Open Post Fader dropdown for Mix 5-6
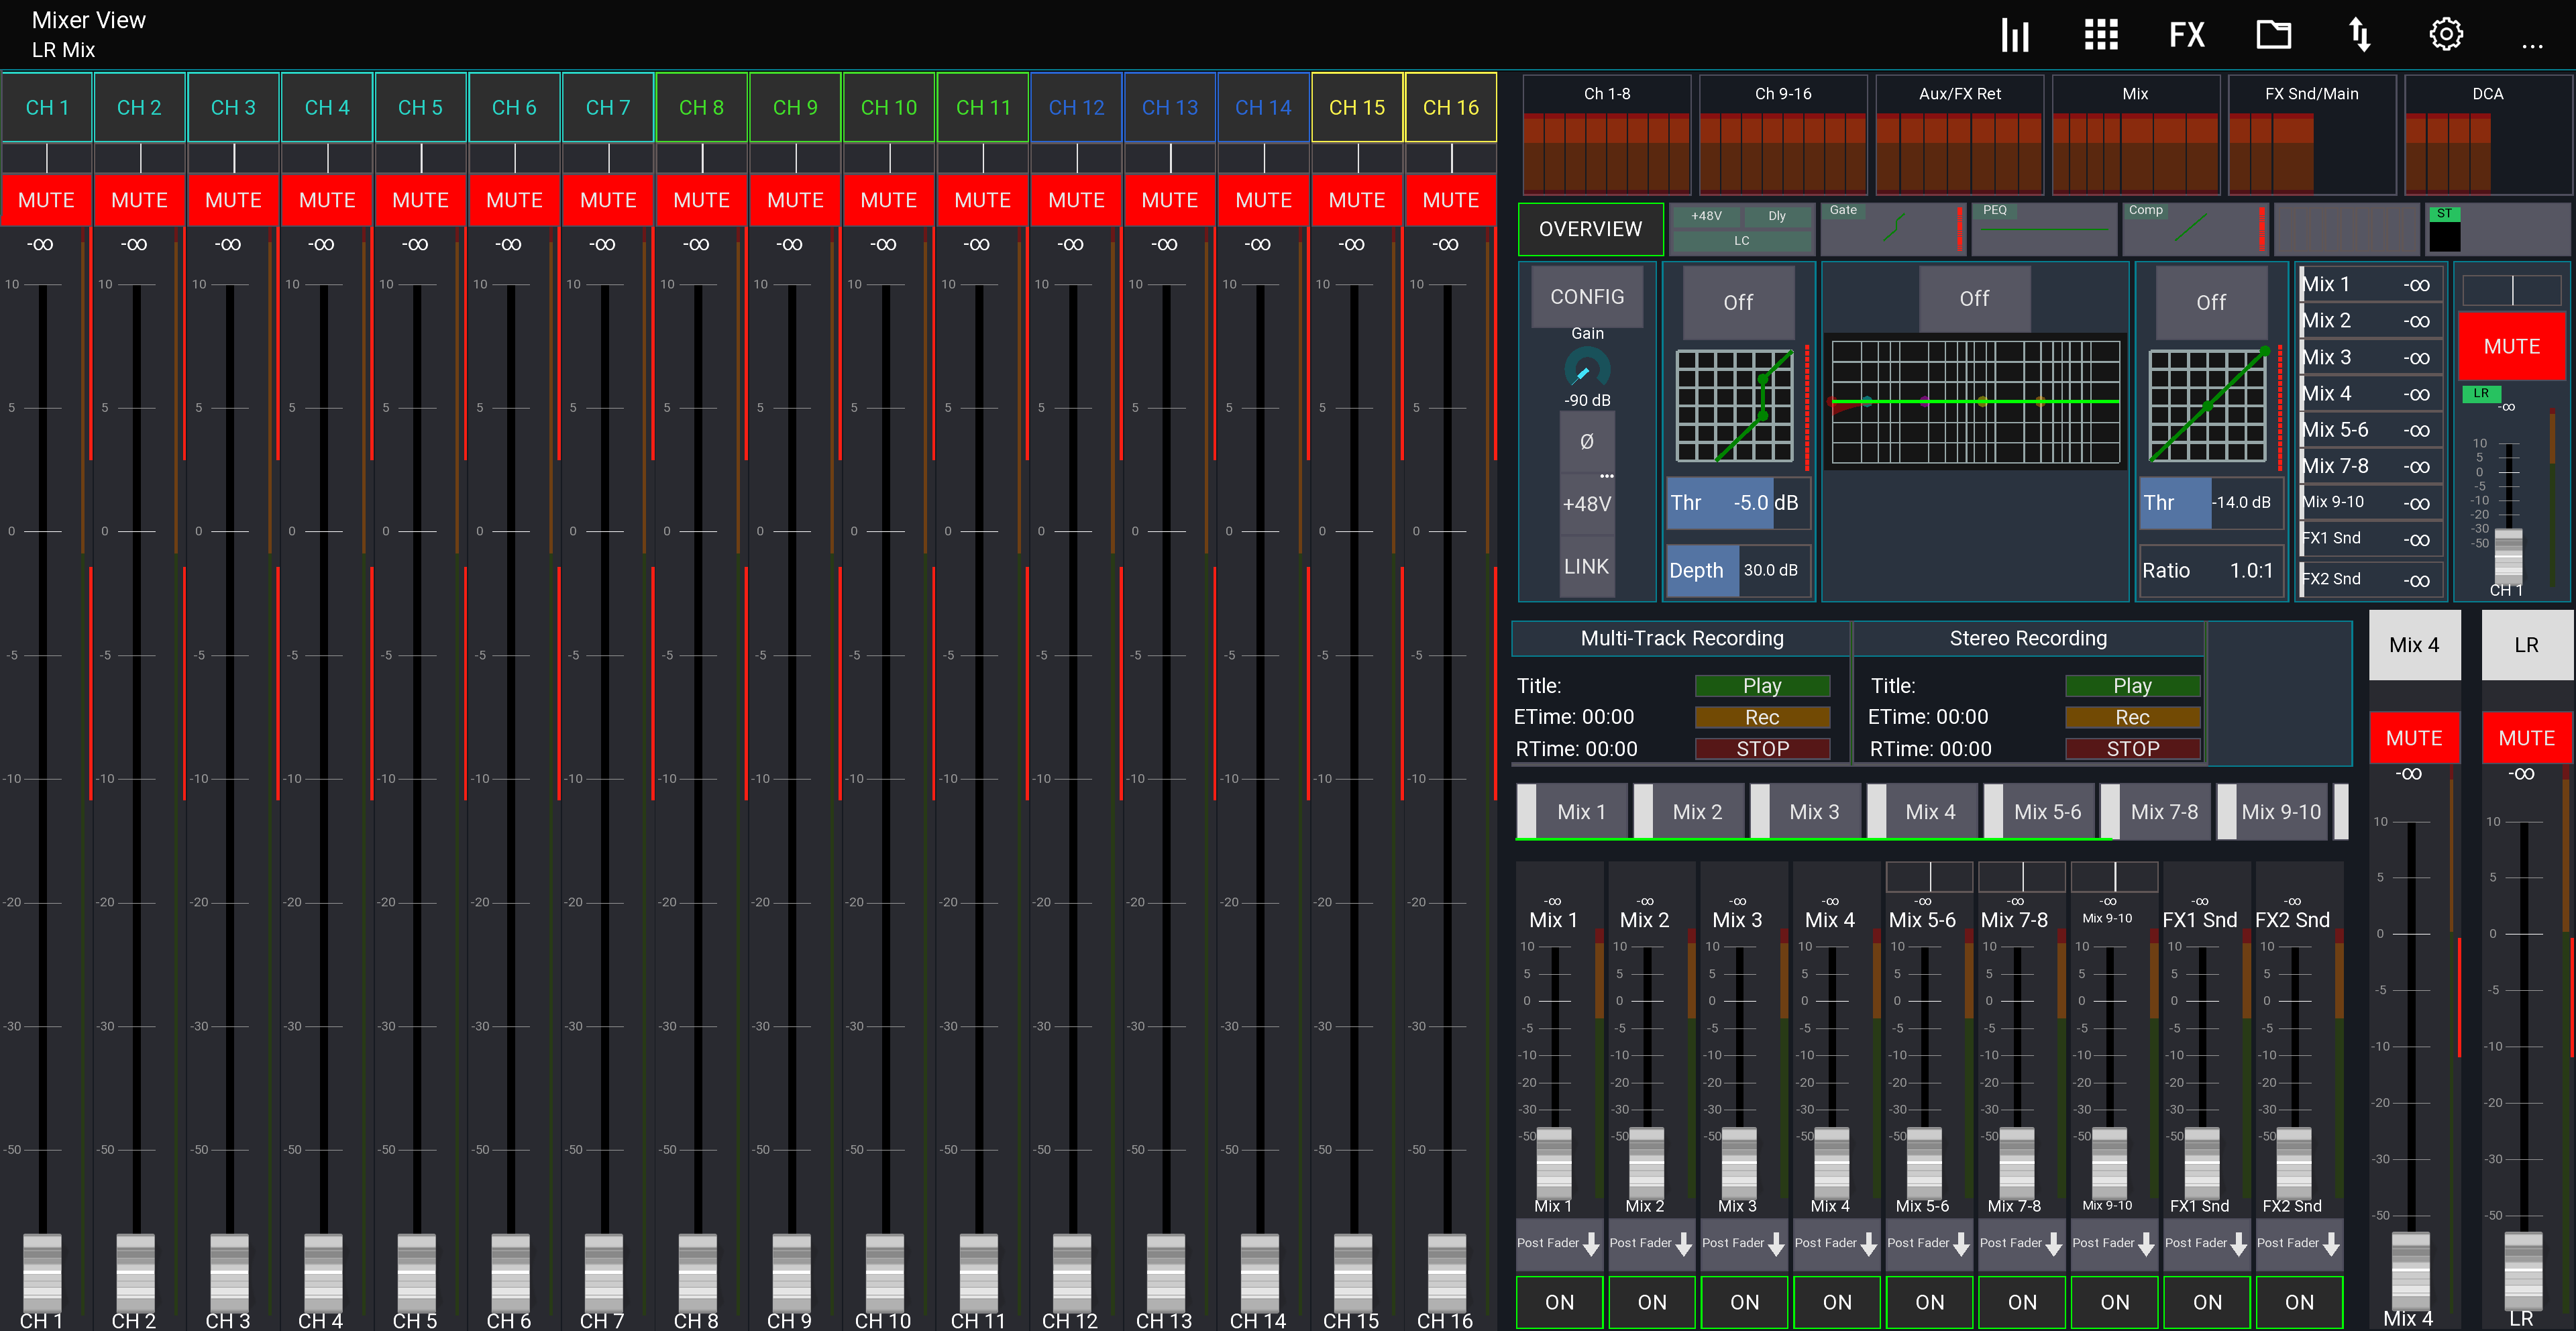2576x1331 pixels. click(x=1928, y=1243)
